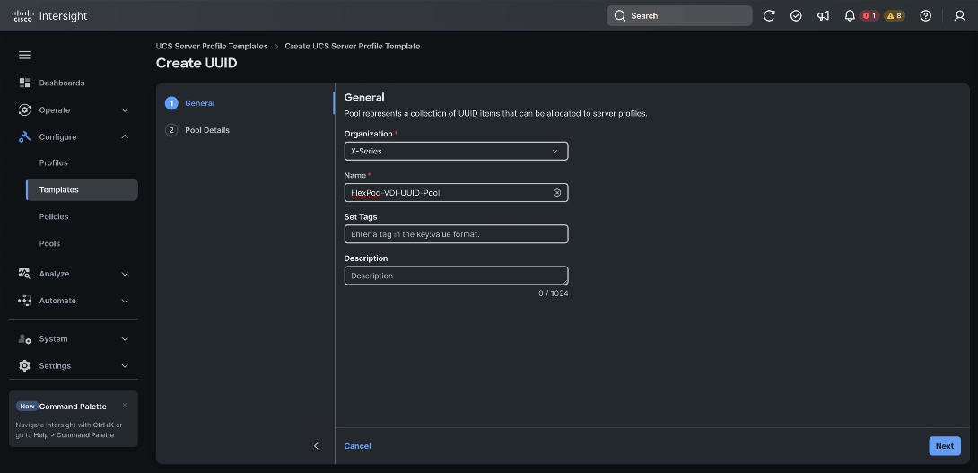The height and width of the screenshot is (473, 978).
Task: Click the General section heading
Action: 364,97
